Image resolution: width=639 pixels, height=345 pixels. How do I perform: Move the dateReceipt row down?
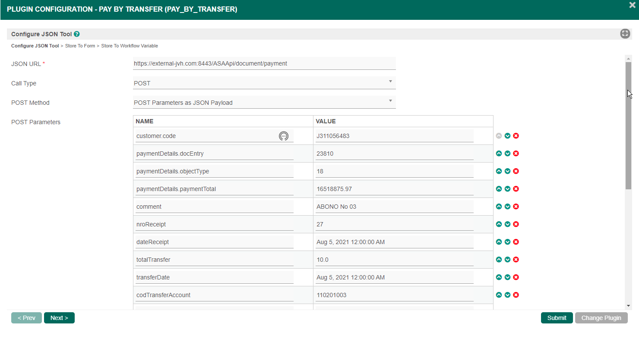click(508, 242)
